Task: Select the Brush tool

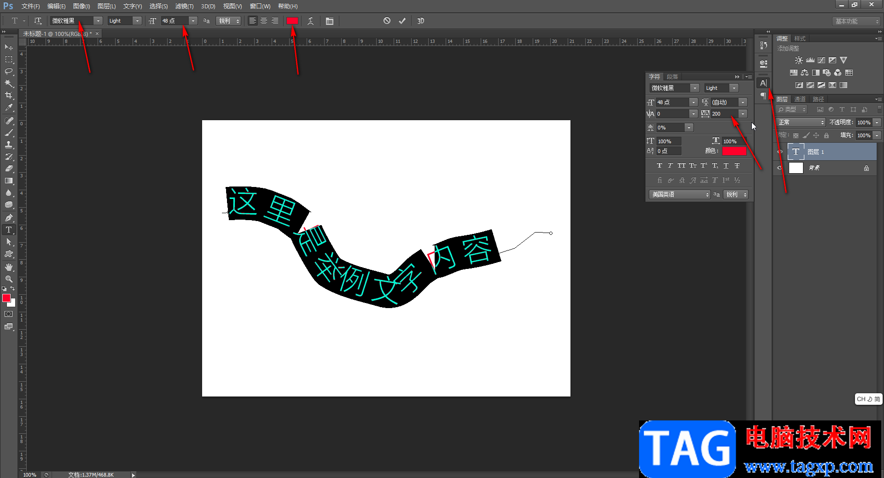Action: pos(9,133)
